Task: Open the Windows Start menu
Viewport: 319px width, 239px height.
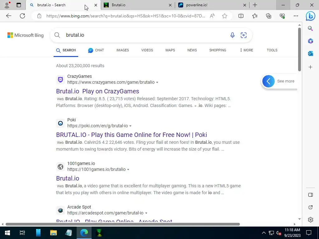Action: (x=7, y=233)
